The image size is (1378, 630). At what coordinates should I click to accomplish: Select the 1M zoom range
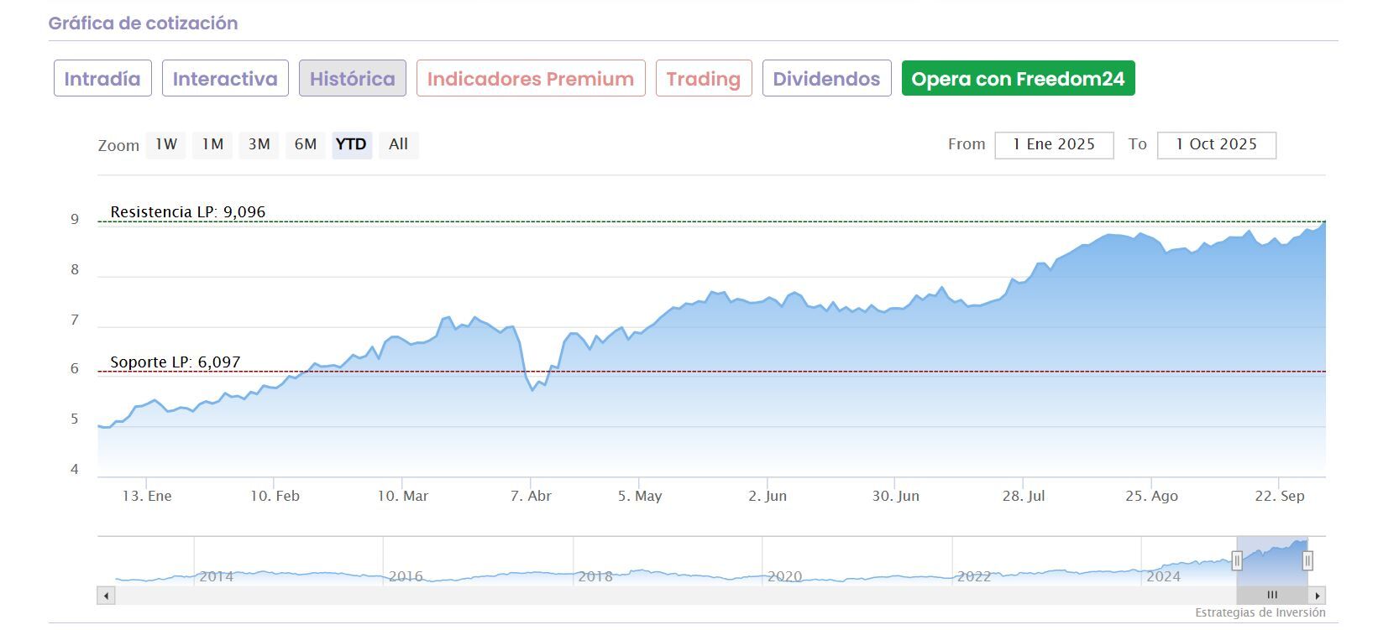[212, 144]
